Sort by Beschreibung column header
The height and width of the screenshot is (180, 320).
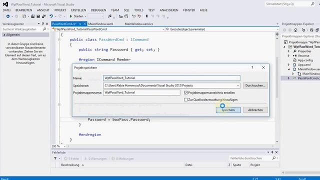click(x=70, y=165)
